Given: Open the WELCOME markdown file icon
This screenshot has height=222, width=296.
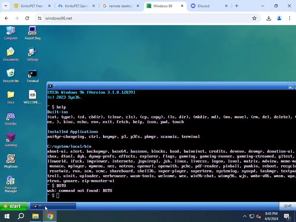Looking at the screenshot, I should tap(32, 97).
